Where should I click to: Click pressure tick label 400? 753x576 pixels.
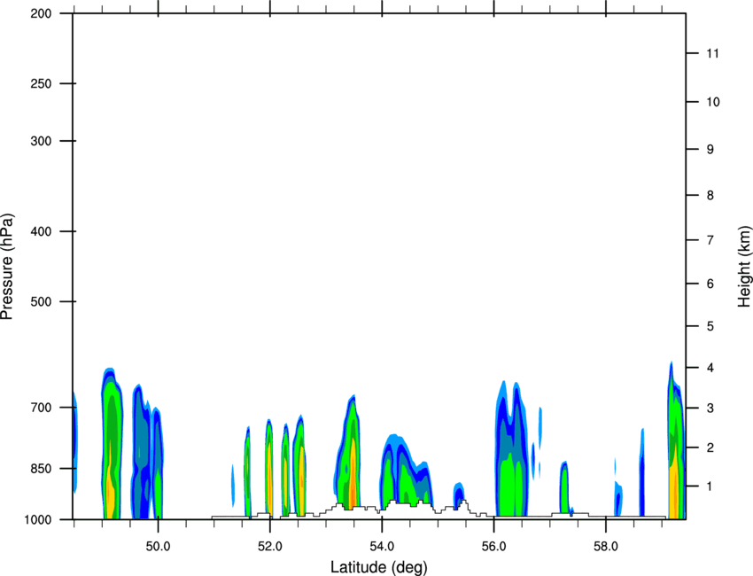42,231
